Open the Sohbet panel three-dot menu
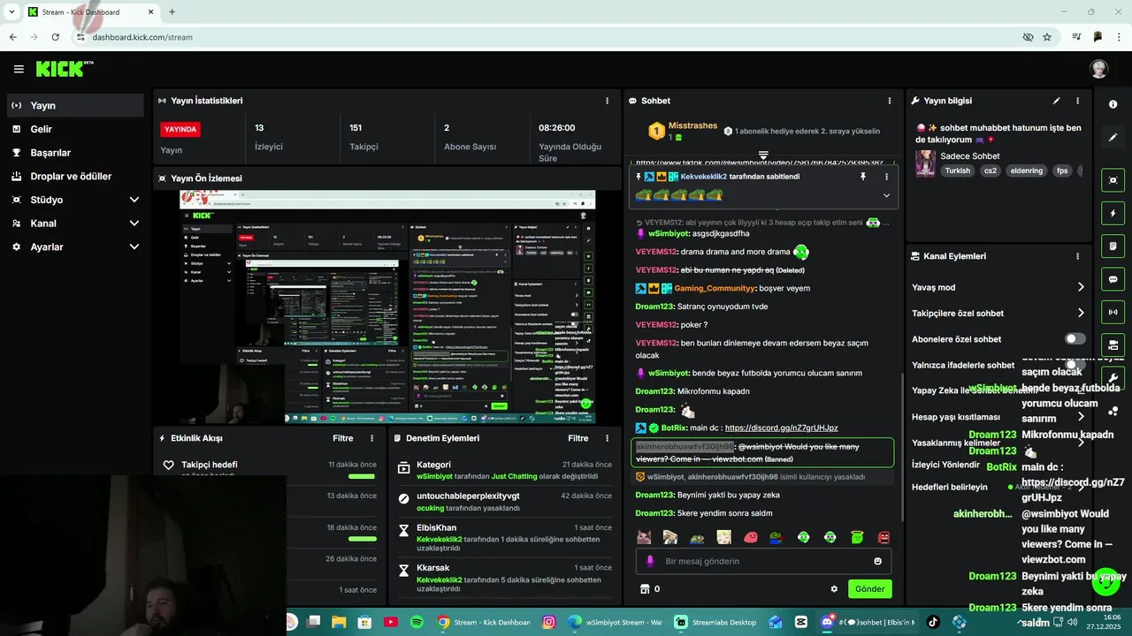 889,101
